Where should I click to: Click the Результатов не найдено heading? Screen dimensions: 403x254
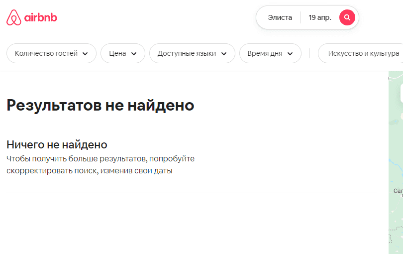100,105
